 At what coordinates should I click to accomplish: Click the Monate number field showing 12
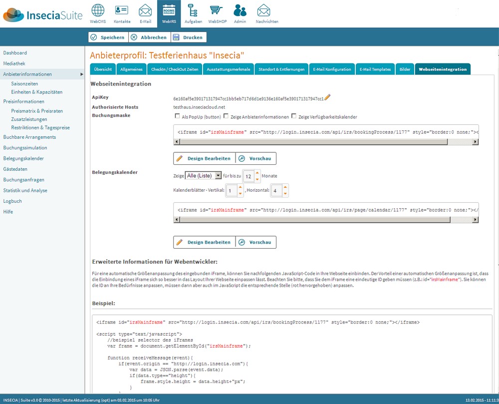249,176
